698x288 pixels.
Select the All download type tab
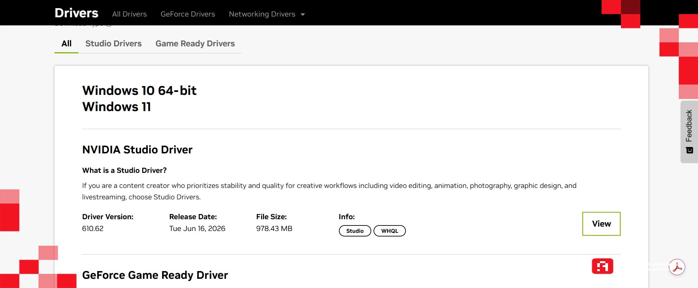coord(66,44)
